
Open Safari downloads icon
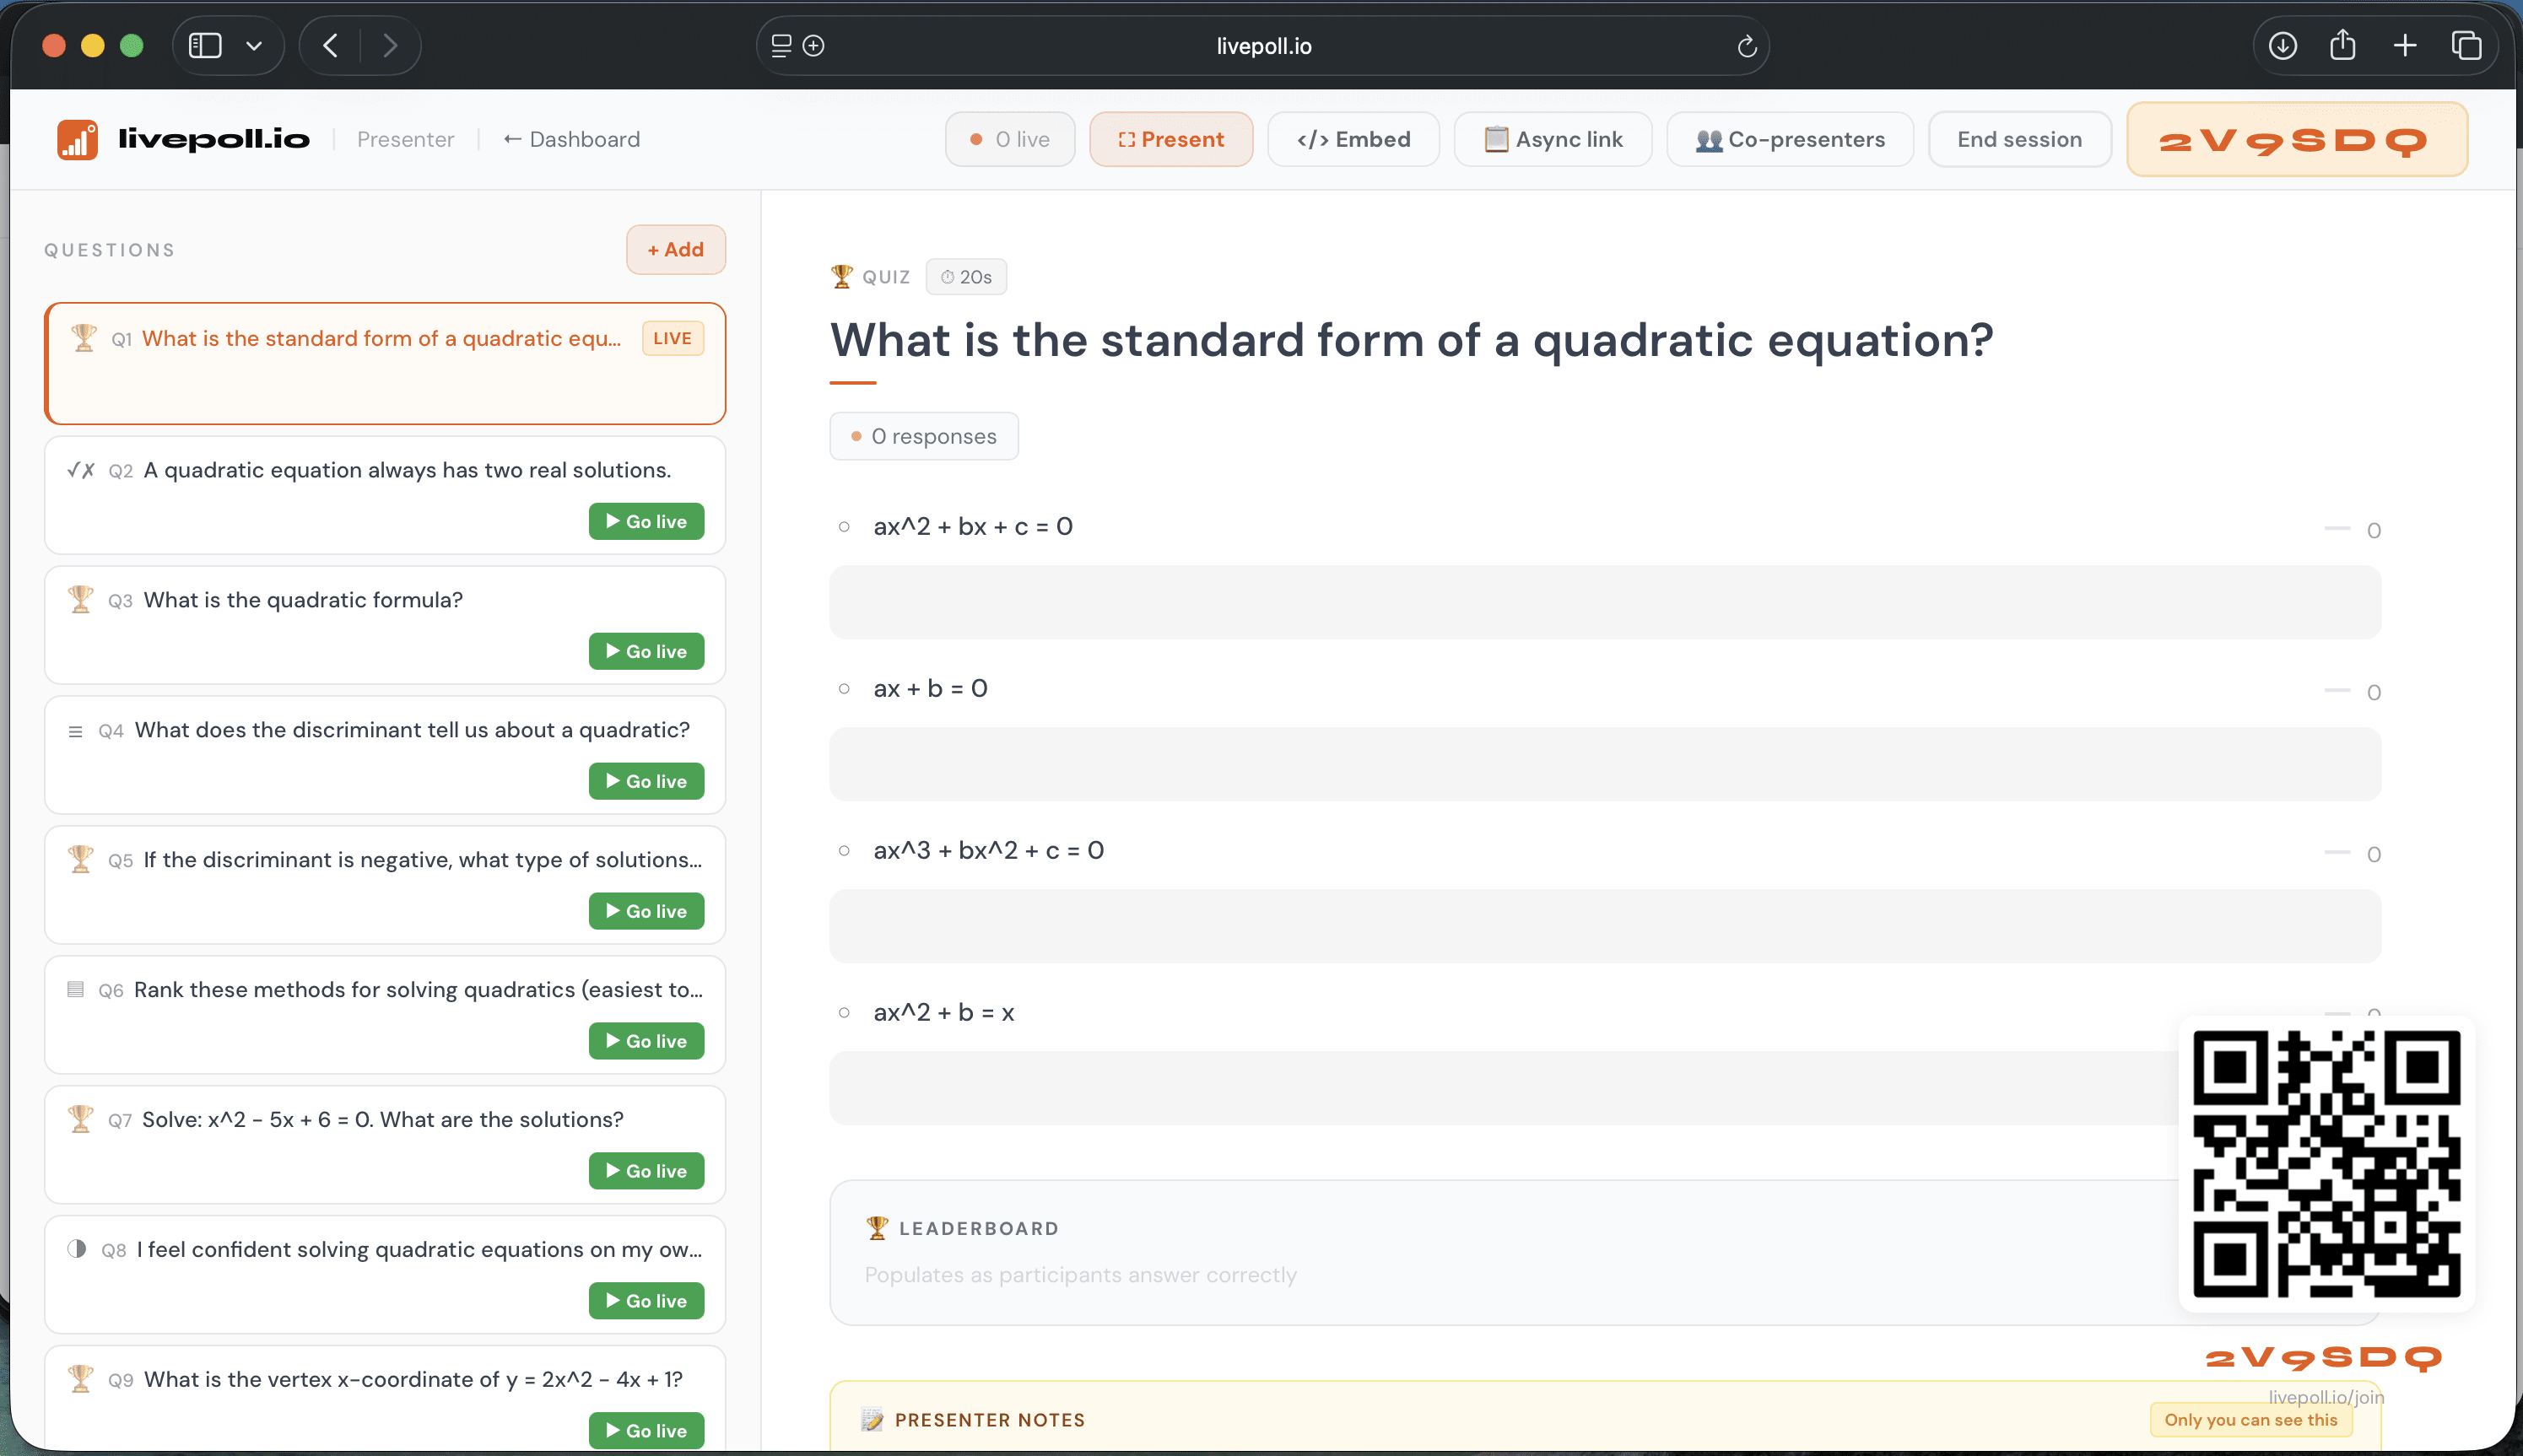pos(2282,46)
